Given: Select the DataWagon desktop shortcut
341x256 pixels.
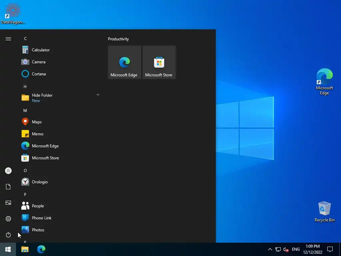Looking at the screenshot, I should pos(13,13).
